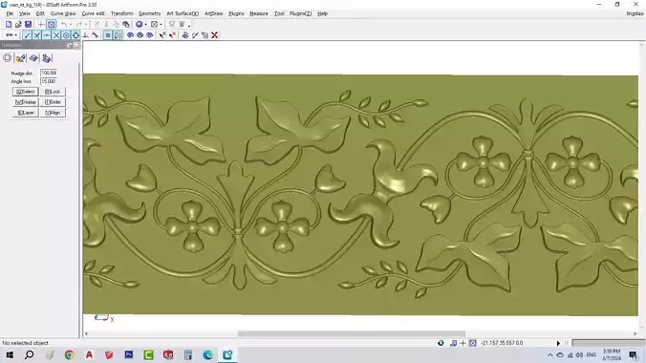The image size is (646, 363).
Task: Expand the crossed-box view dropdown arrow
Action: click(161, 24)
